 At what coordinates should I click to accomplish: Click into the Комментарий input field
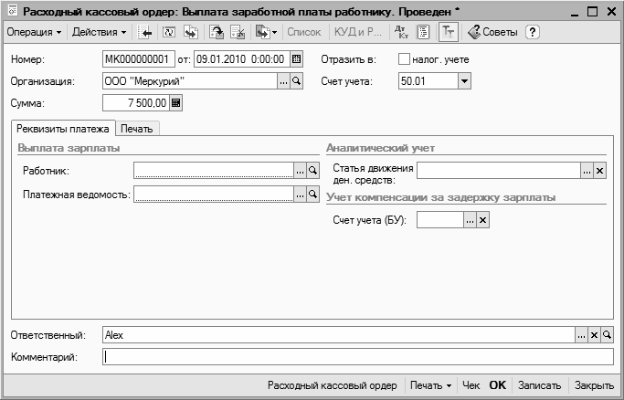click(x=356, y=357)
